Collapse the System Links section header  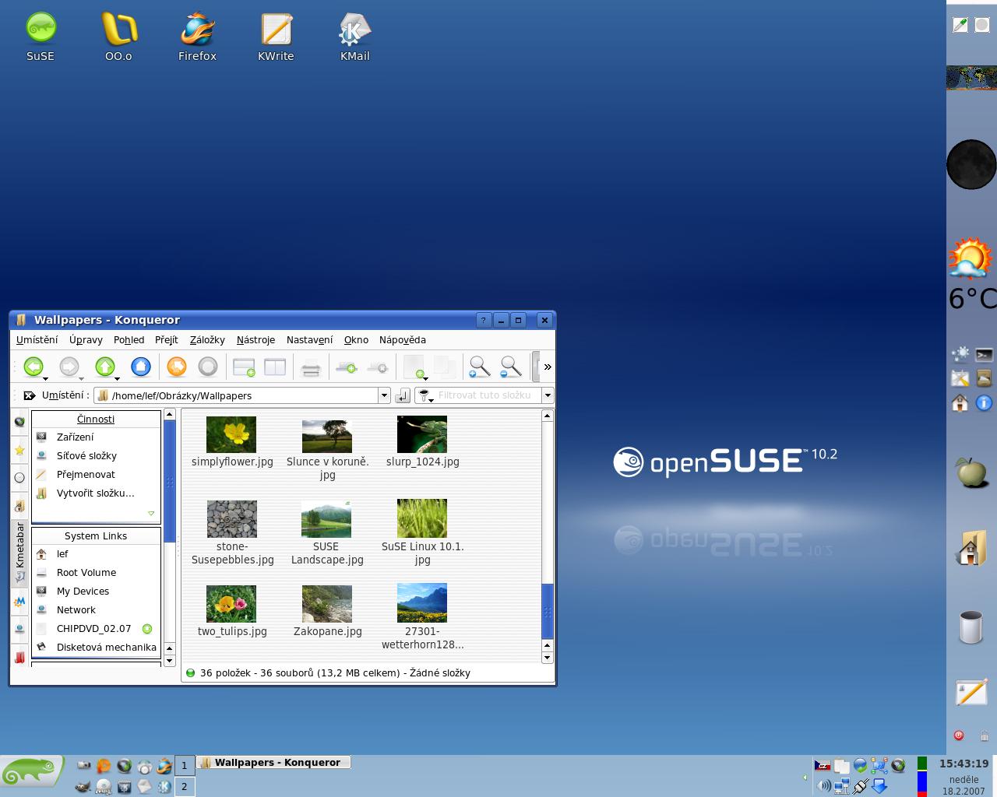[96, 535]
